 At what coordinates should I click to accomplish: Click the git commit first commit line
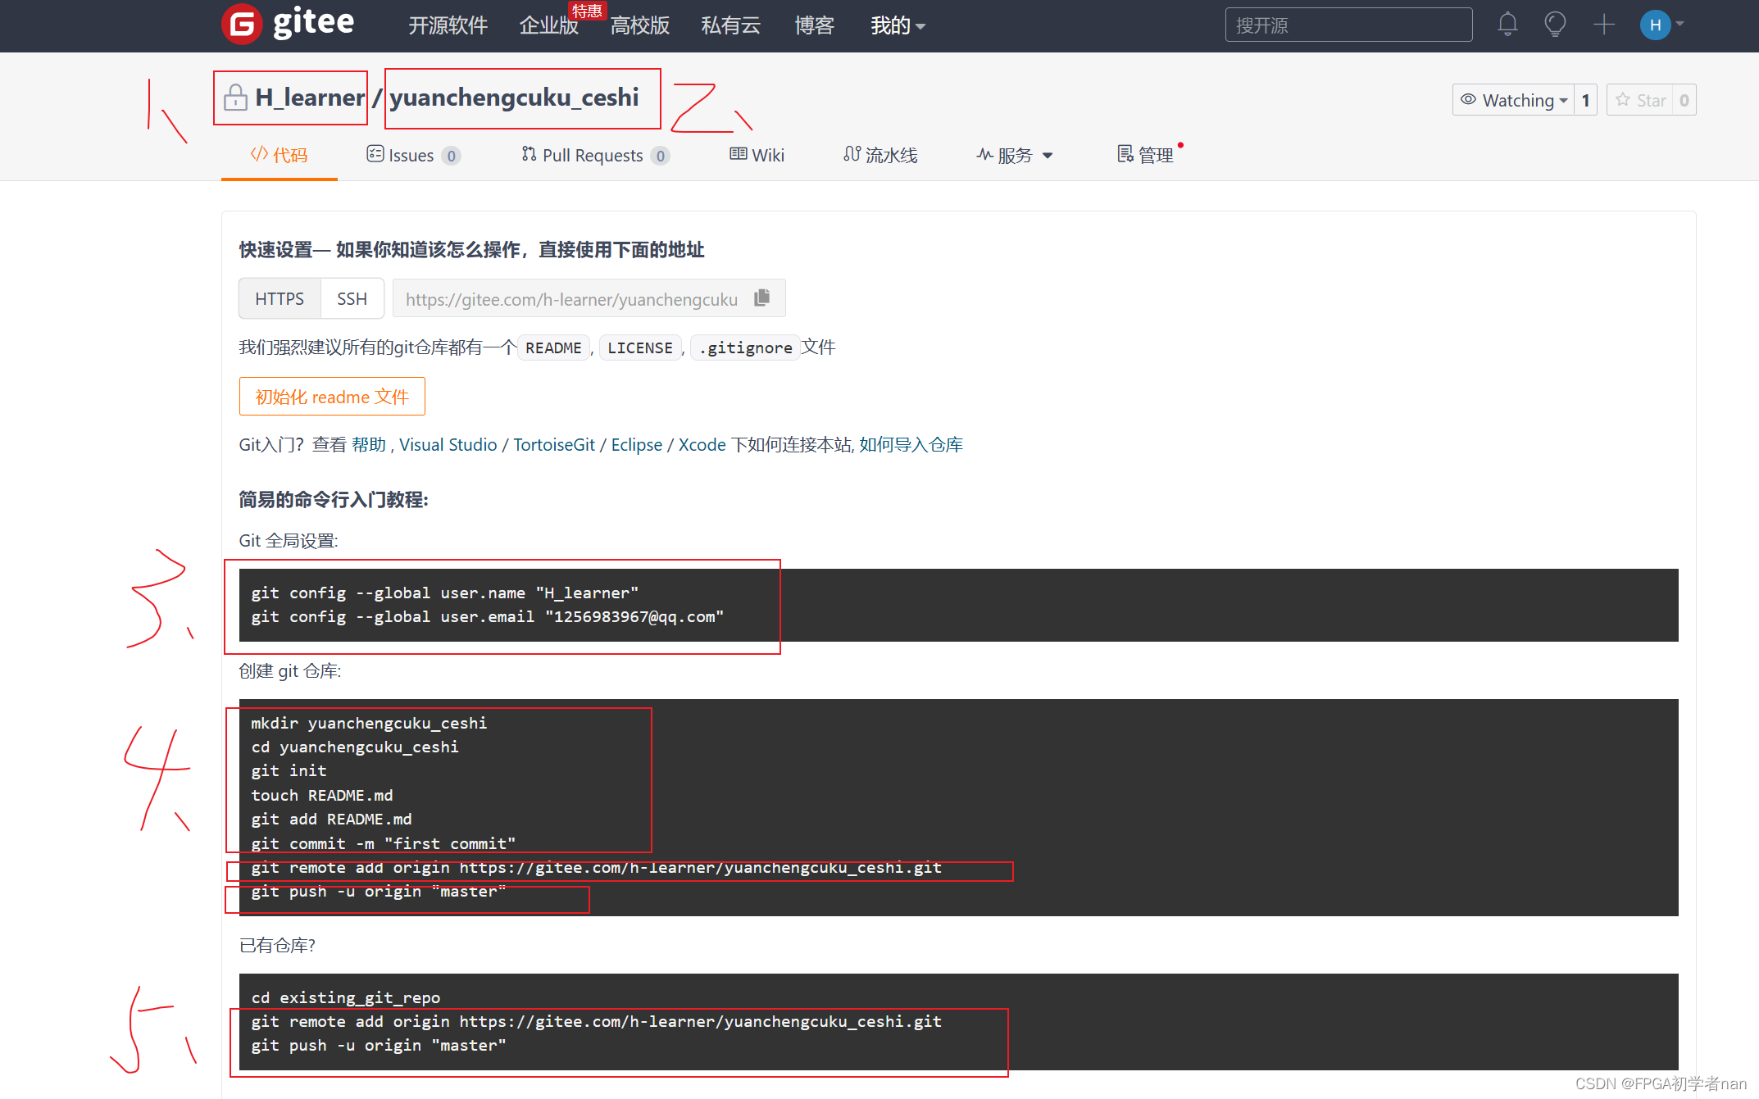pos(384,843)
